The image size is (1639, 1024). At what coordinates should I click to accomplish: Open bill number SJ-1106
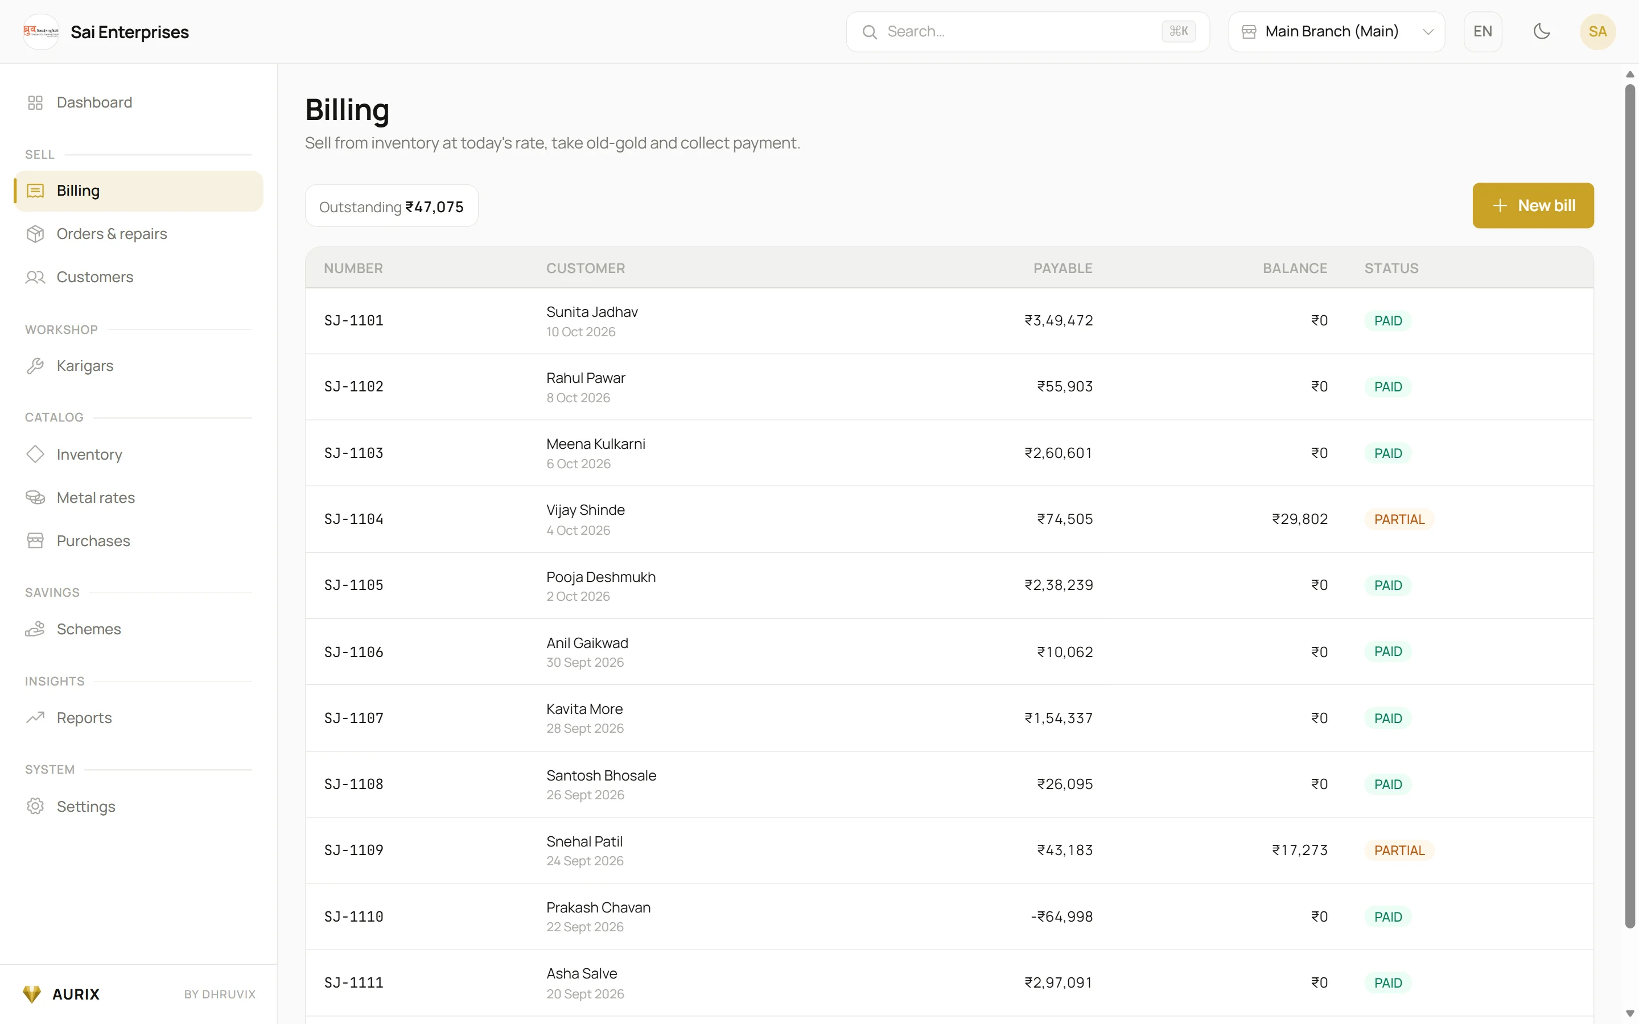353,651
